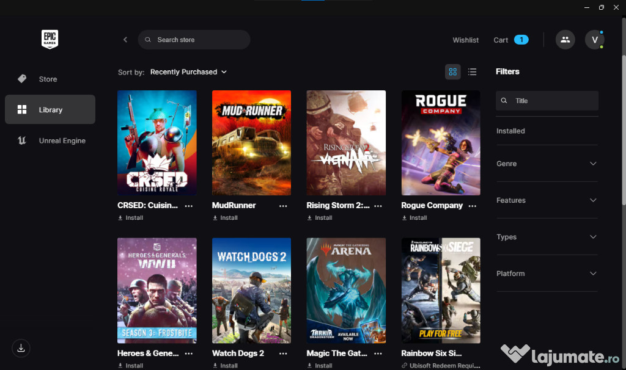The image size is (626, 370).
Task: Expand the Platform filter
Action: (x=547, y=274)
